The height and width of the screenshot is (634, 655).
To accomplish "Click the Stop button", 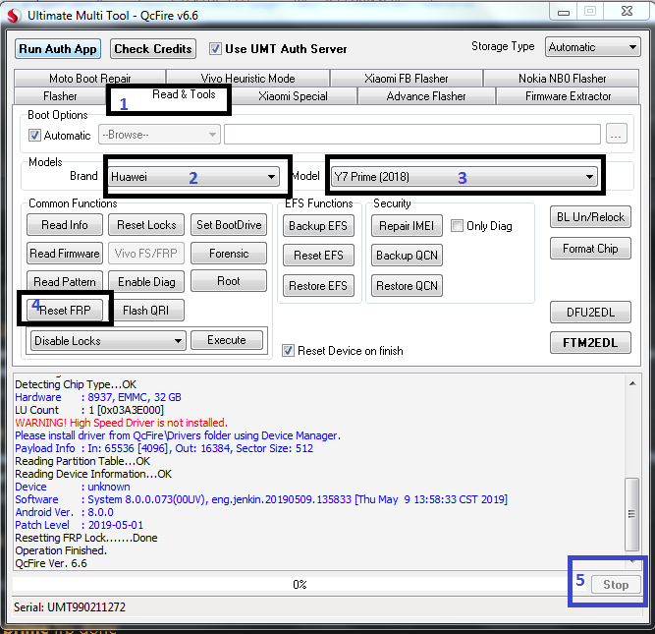I will click(616, 585).
